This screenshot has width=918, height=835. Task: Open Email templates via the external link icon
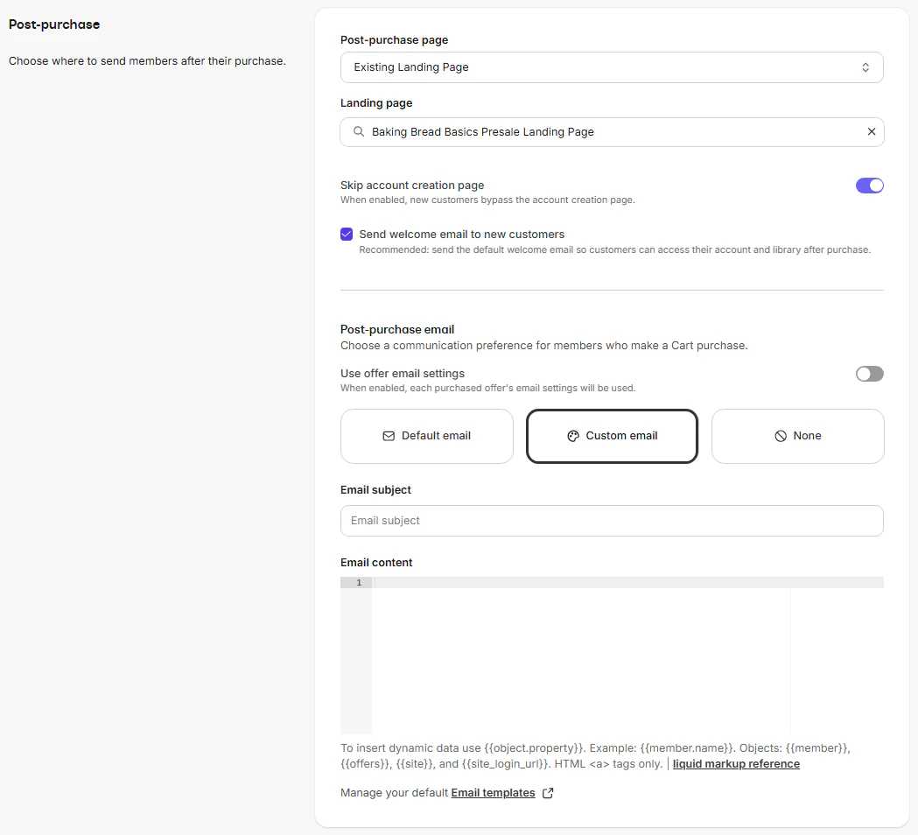click(x=549, y=793)
